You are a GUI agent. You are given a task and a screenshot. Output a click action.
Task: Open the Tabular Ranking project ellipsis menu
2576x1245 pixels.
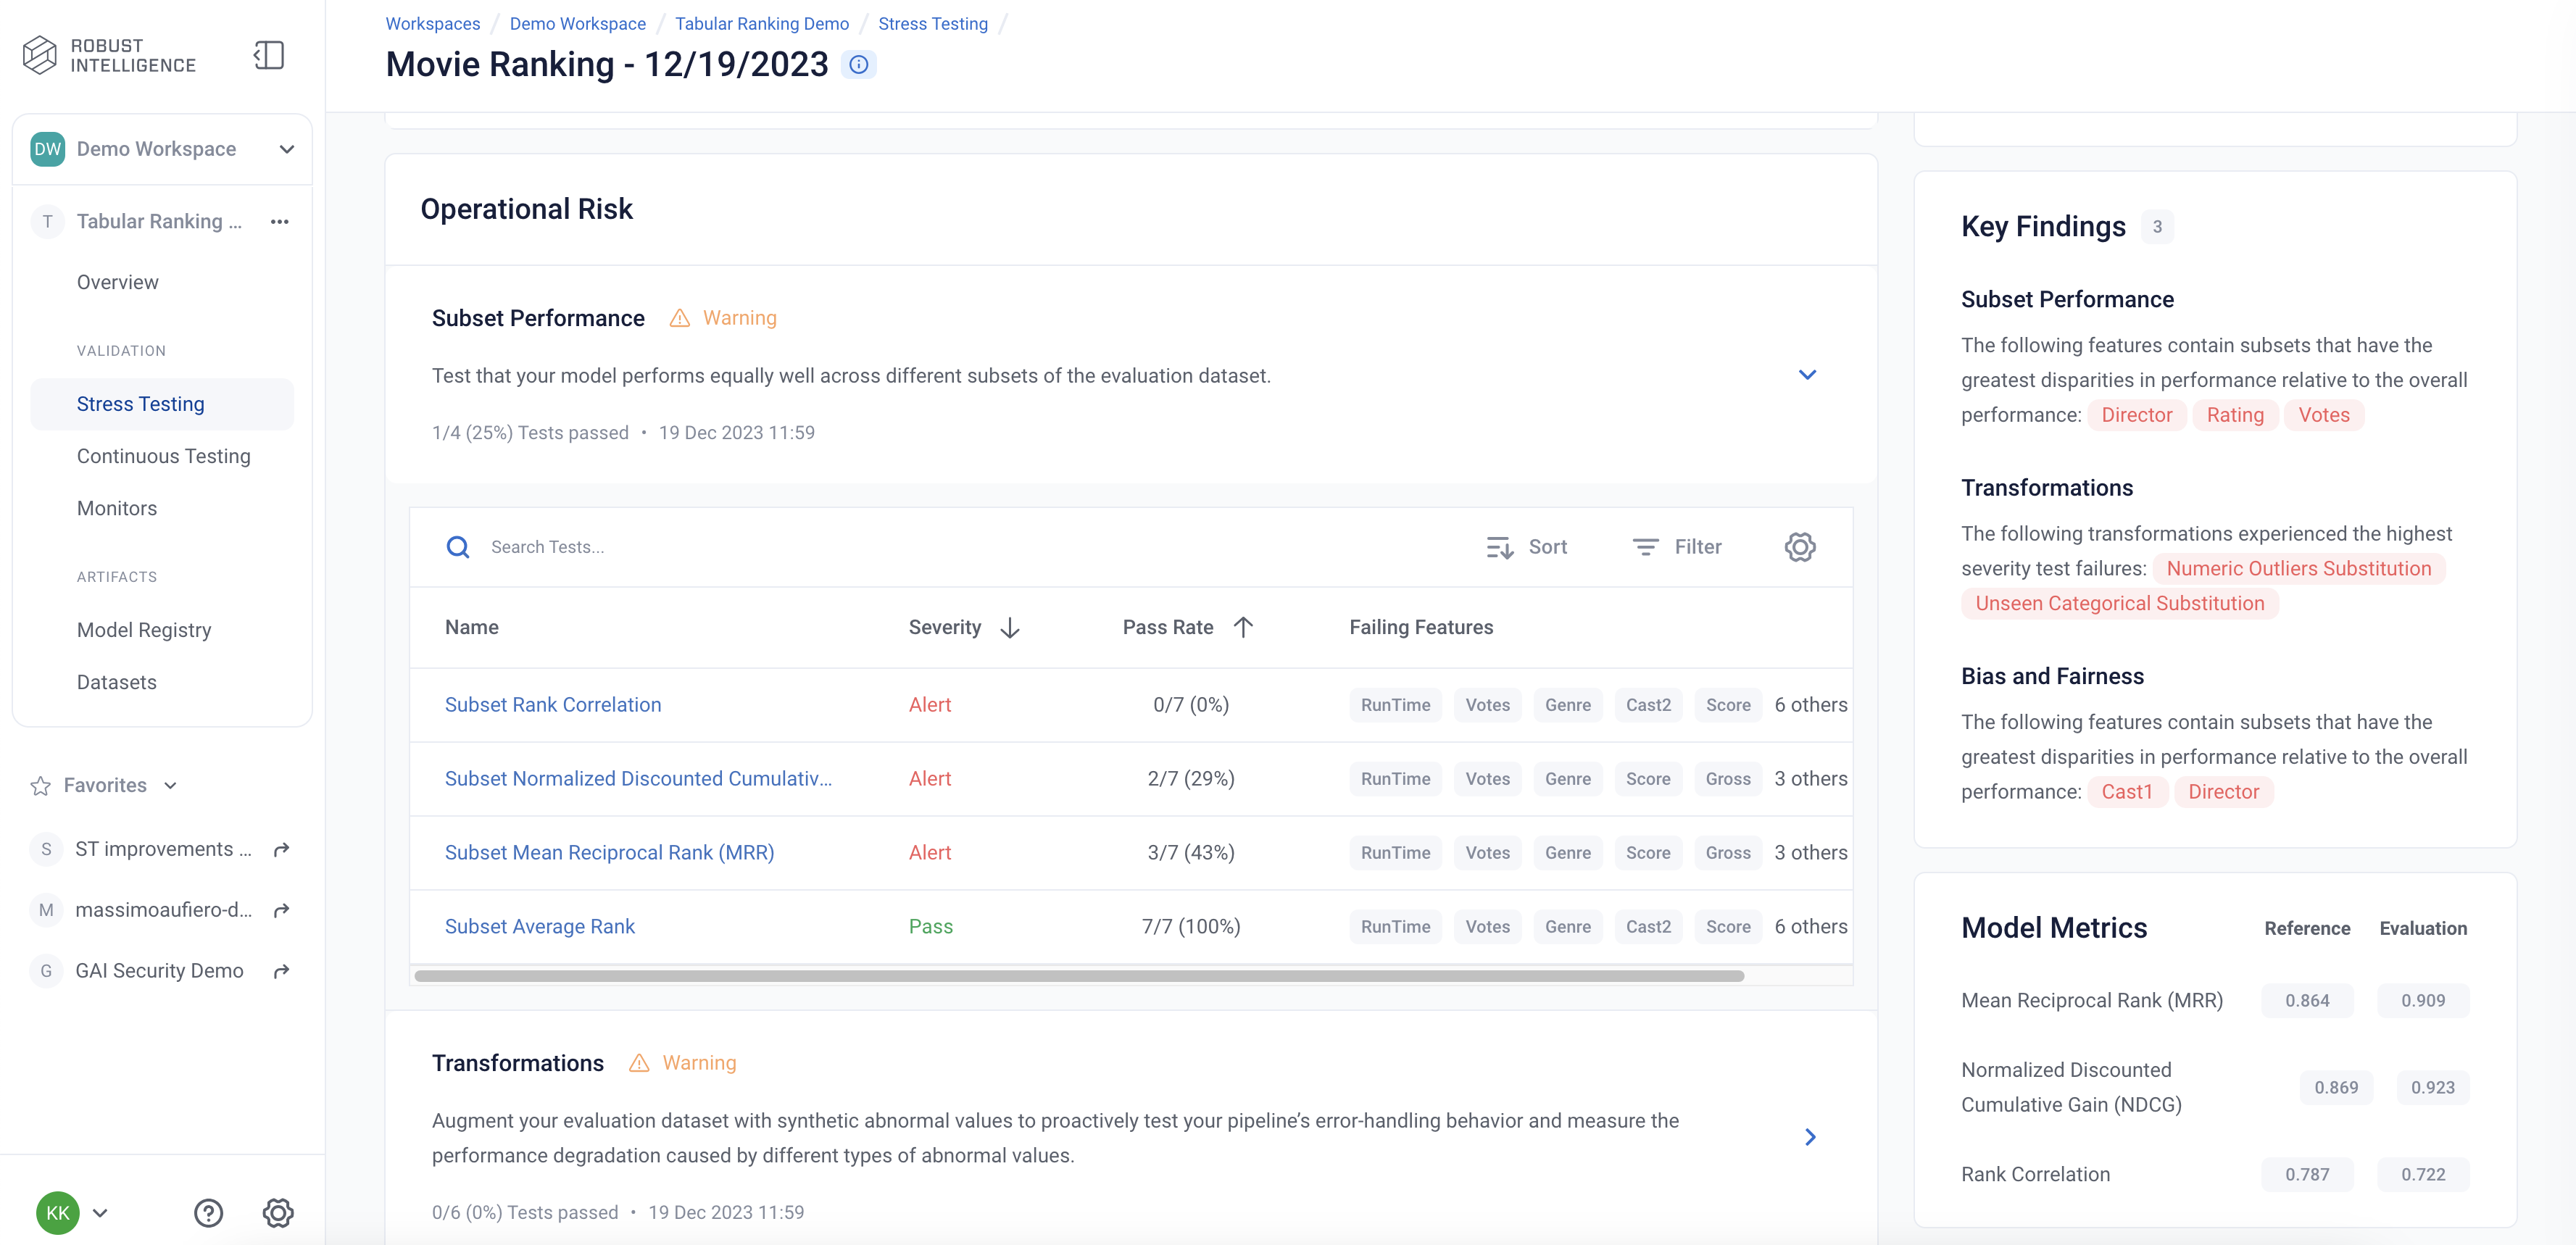point(280,222)
